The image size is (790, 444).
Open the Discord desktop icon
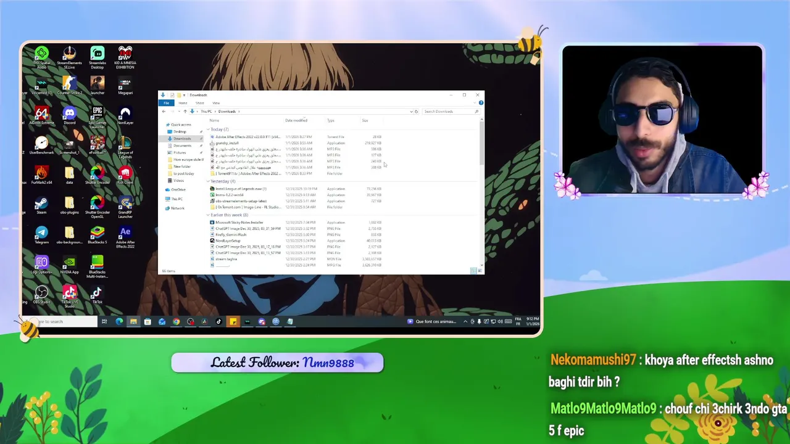point(69,115)
